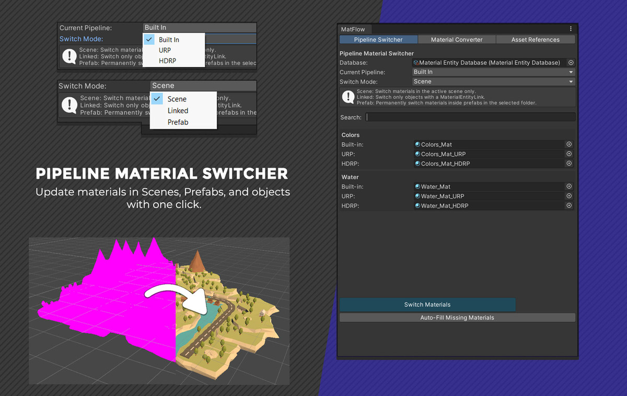Pick URP from the pipeline popup list

coord(165,50)
